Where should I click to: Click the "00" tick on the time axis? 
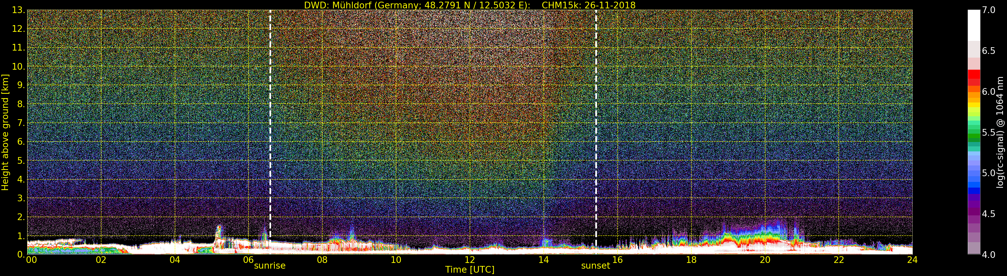(x=31, y=260)
